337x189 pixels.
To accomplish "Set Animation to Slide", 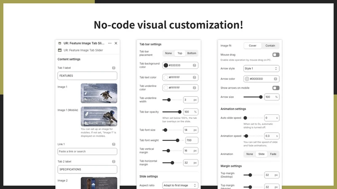I will pyautogui.click(x=261, y=154).
